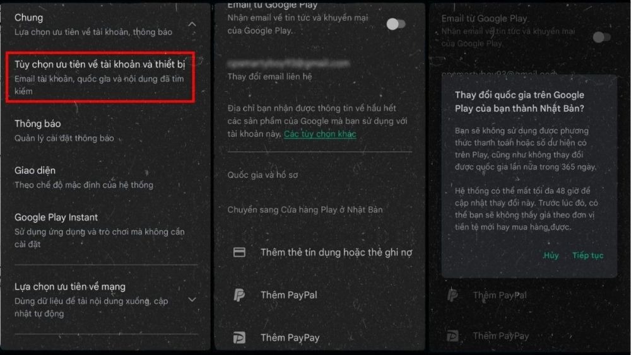Image resolution: width=631 pixels, height=355 pixels.
Task: Open Thông báo settings item
Action: (x=105, y=131)
